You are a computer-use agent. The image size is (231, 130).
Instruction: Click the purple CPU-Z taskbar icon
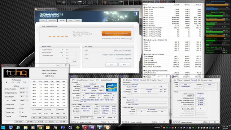click(92, 127)
